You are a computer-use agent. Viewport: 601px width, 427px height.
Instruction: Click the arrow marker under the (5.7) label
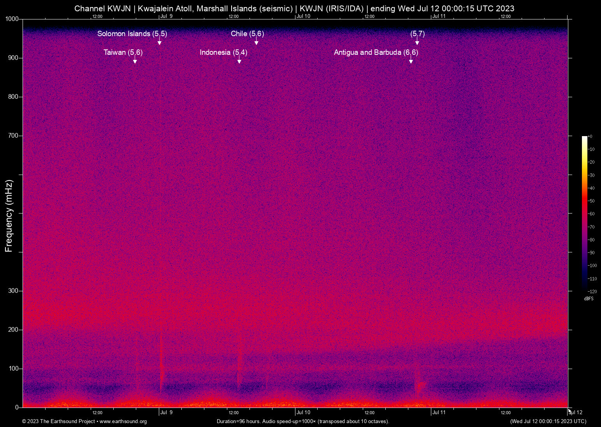pos(417,41)
